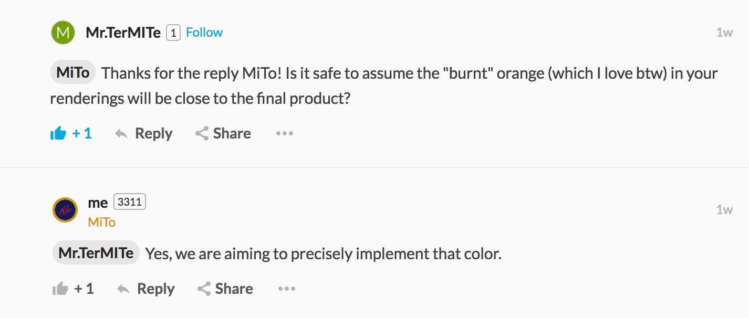Click the MiTo logo avatar

pyautogui.click(x=65, y=210)
